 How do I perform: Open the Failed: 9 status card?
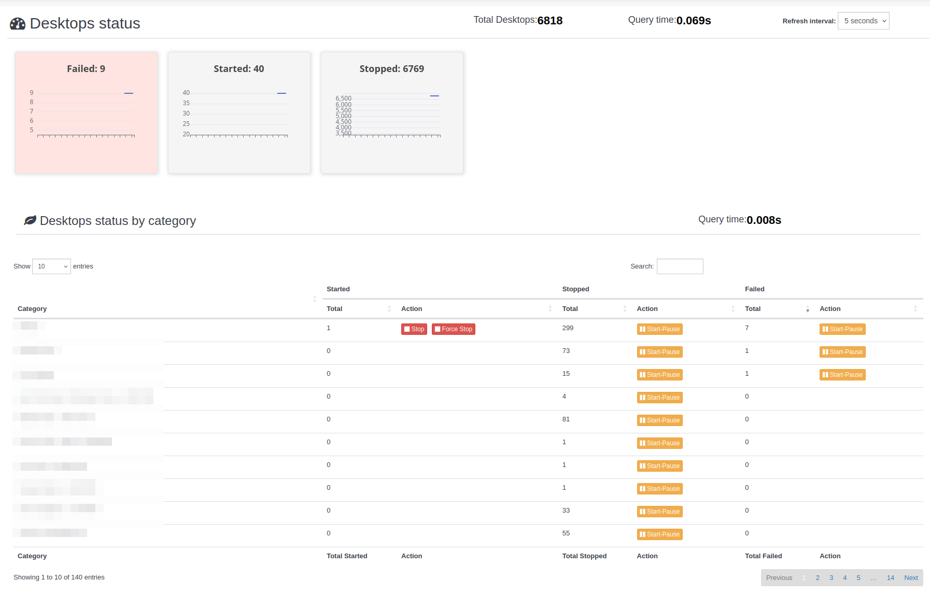pos(86,112)
